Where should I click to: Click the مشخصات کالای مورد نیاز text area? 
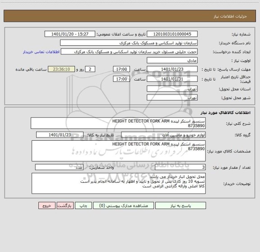coord(119,151)
